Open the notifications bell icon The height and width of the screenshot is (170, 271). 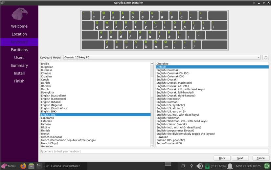(230, 166)
